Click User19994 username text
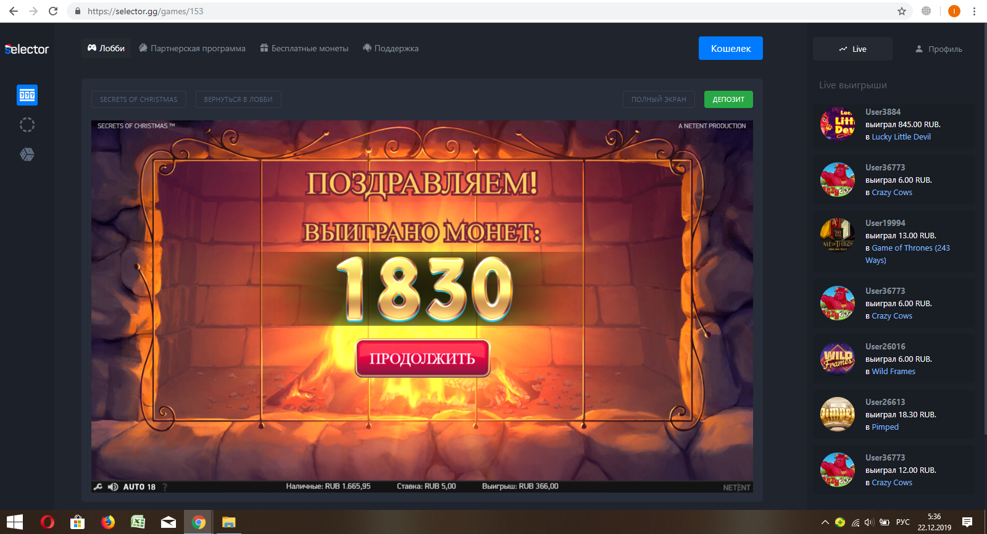This screenshot has width=987, height=534. 885,223
